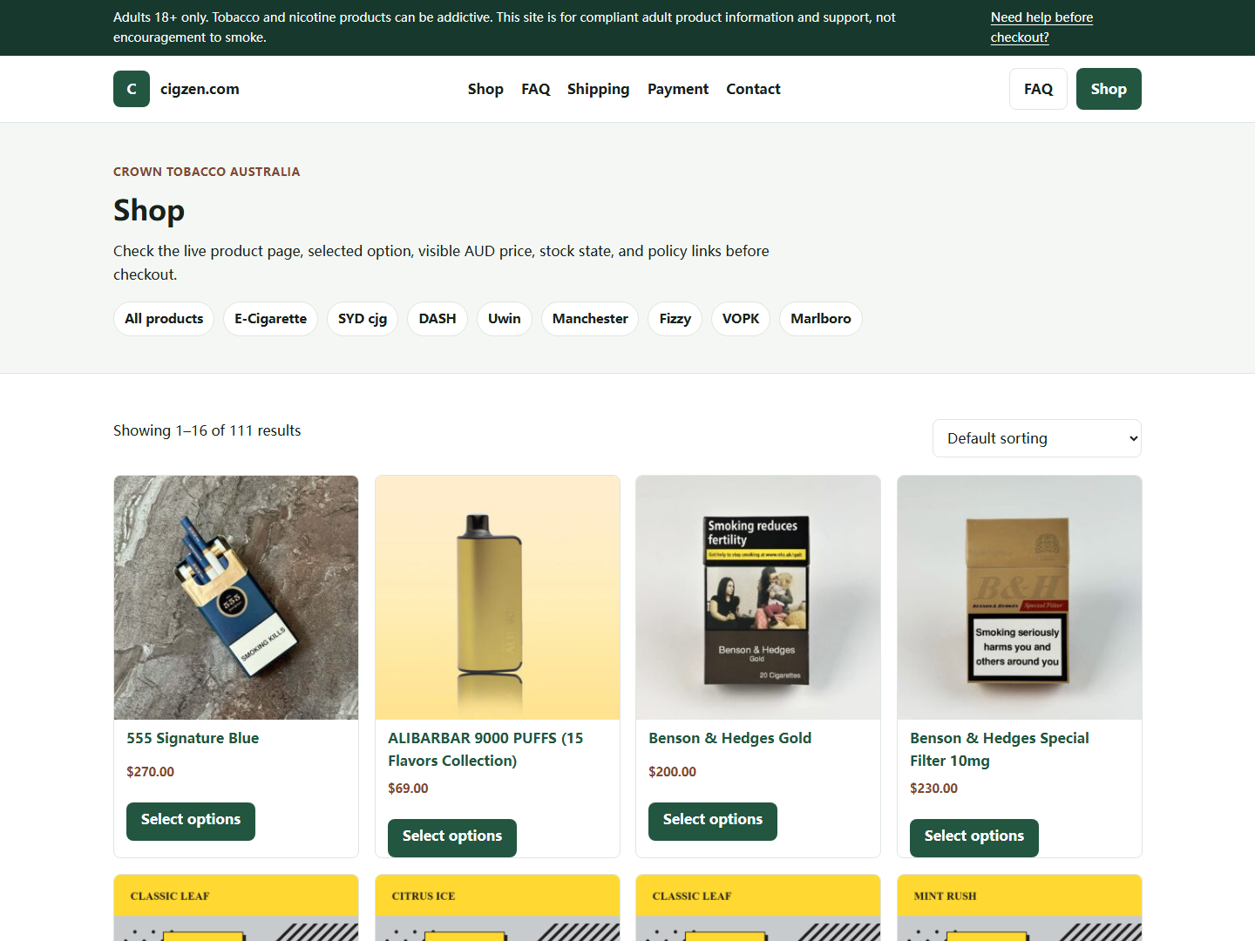Screen dimensions: 1255x941
Task: Open the Payment menu item
Action: point(678,89)
